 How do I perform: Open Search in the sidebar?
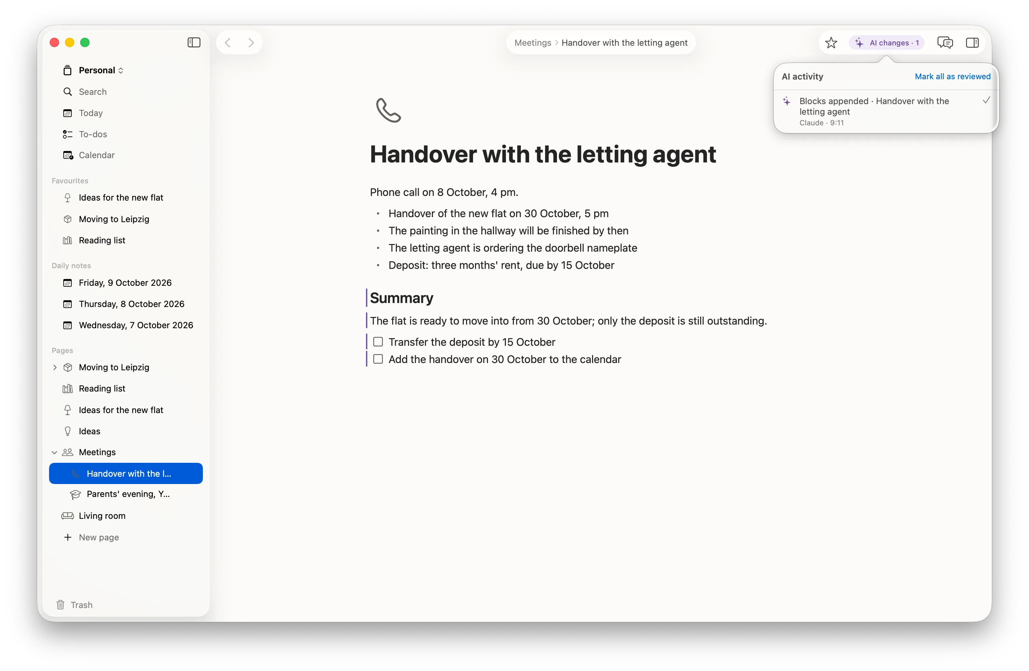pyautogui.click(x=126, y=91)
